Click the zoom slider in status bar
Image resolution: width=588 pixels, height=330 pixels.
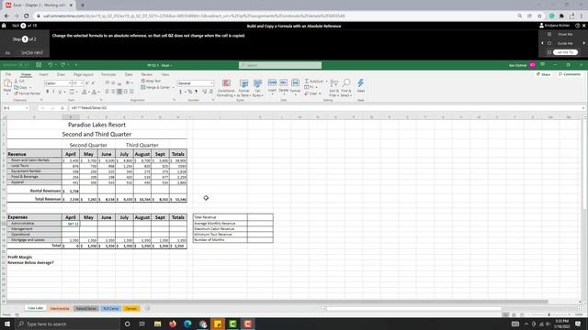point(548,315)
